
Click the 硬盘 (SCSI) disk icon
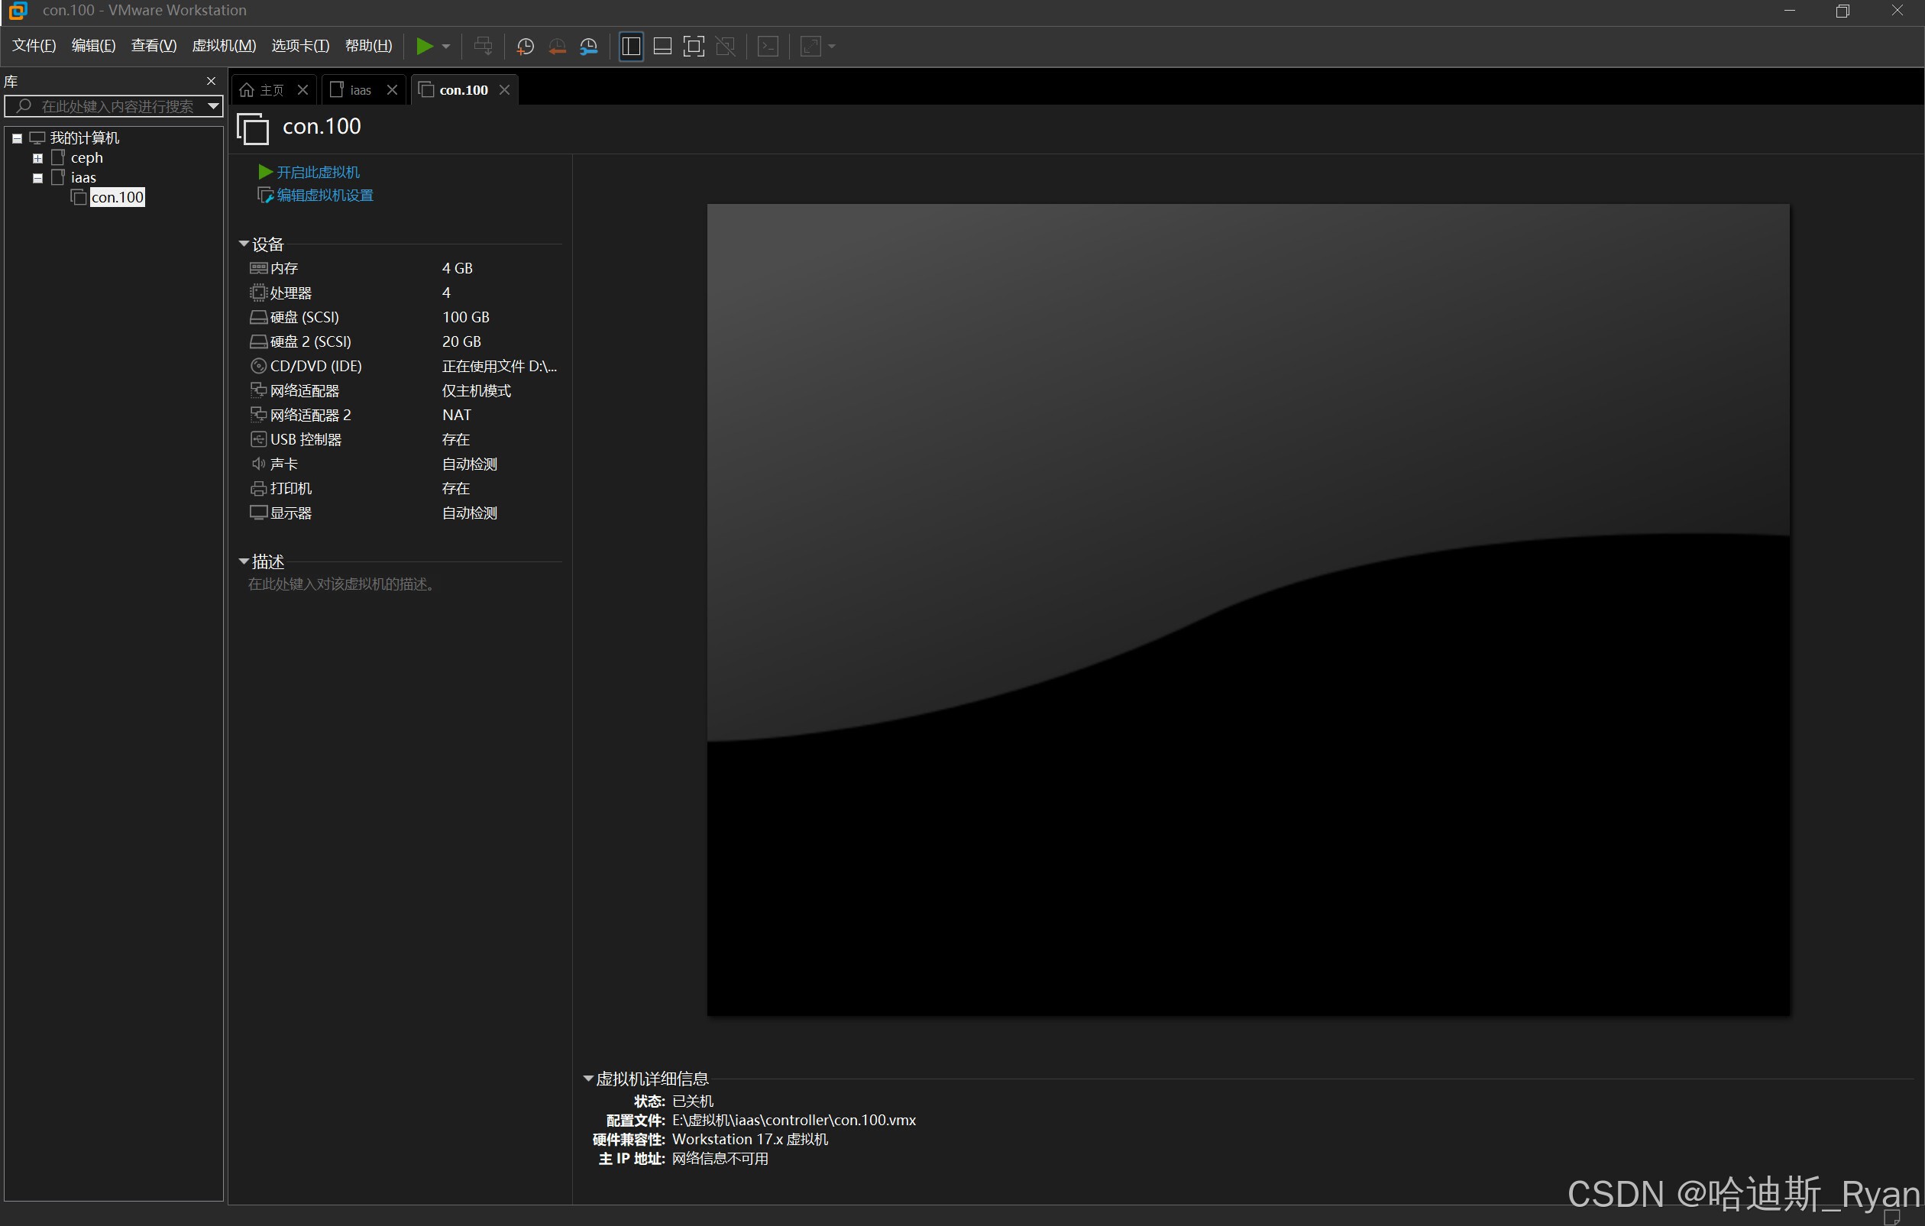(x=258, y=317)
